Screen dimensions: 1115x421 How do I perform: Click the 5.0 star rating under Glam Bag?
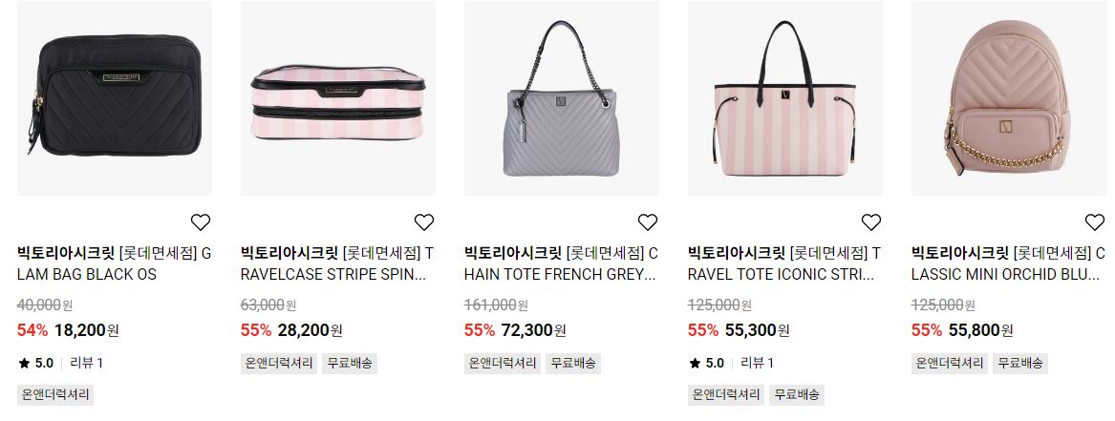tap(35, 363)
